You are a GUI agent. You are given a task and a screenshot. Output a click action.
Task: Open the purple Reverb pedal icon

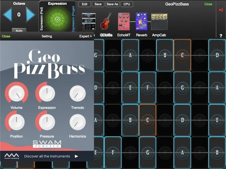click(142, 21)
